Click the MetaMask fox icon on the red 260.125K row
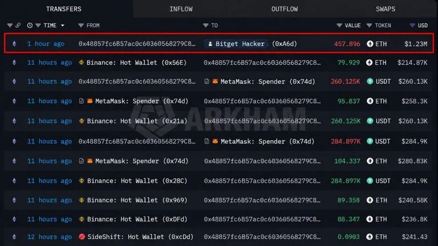Viewport: 438px width, 246px height. coord(215,81)
